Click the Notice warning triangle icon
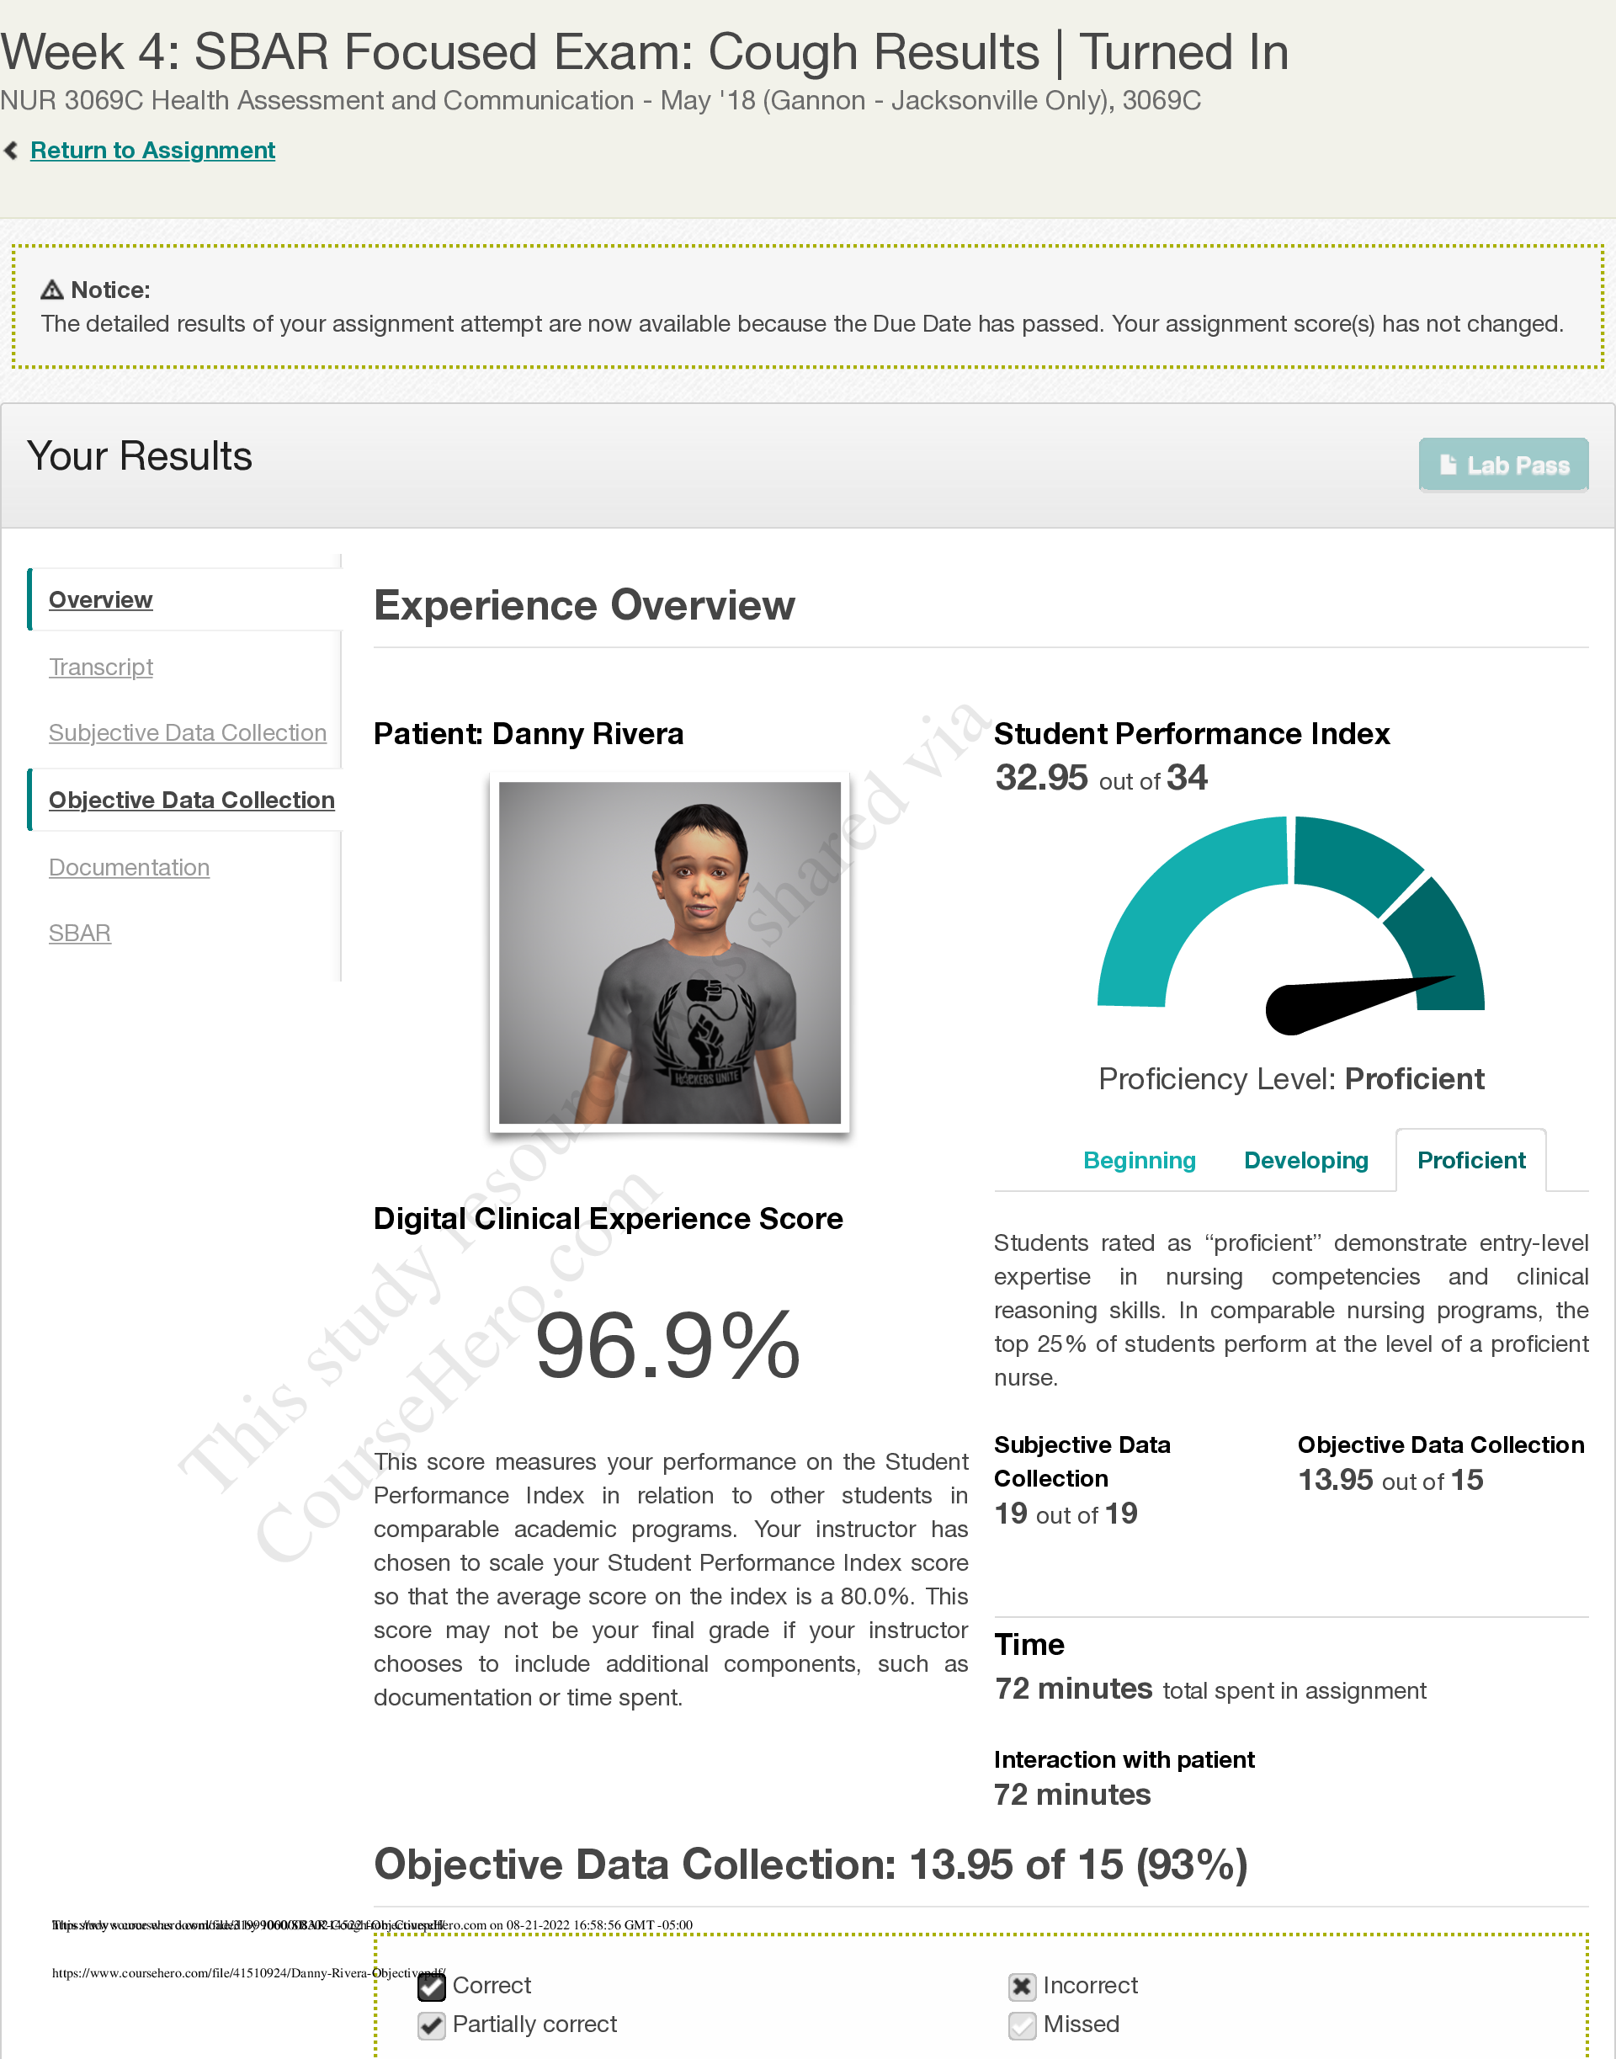 point(52,290)
